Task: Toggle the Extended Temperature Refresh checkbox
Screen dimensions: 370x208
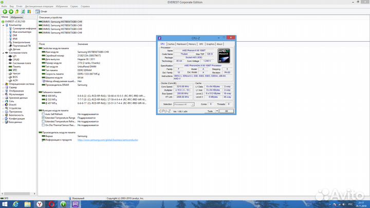Action: 43,121
